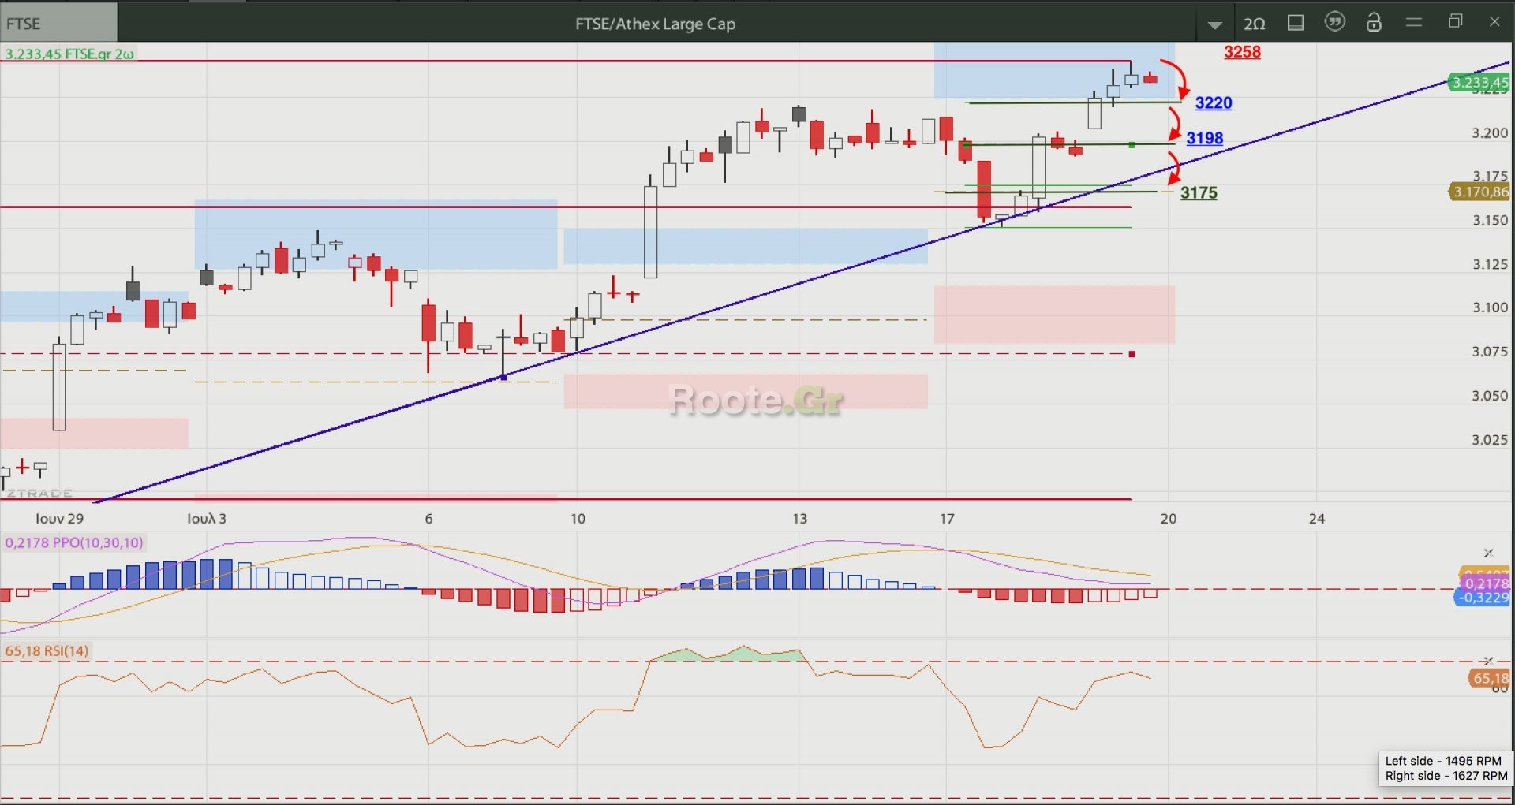This screenshot has width=1515, height=805.
Task: Expand the symbol dropdown arrow in header
Action: click(1215, 25)
